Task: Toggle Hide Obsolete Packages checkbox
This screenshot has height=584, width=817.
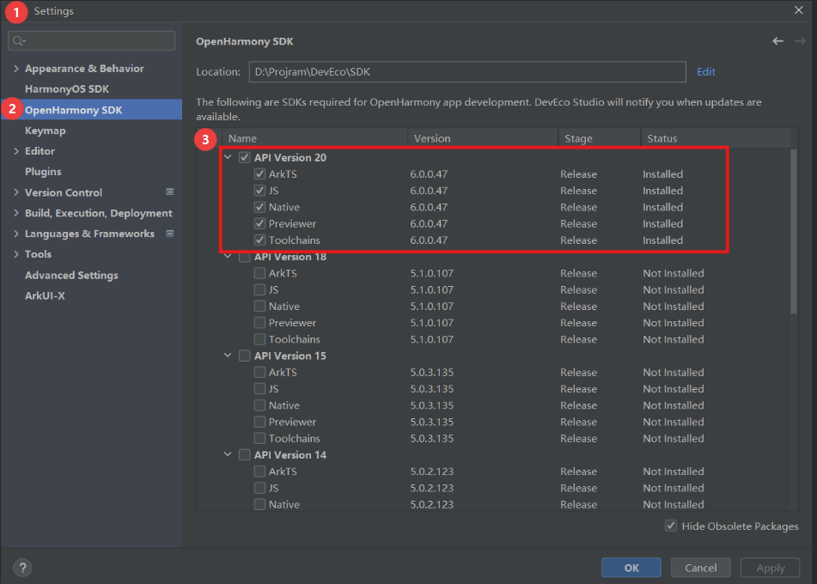Action: tap(671, 526)
